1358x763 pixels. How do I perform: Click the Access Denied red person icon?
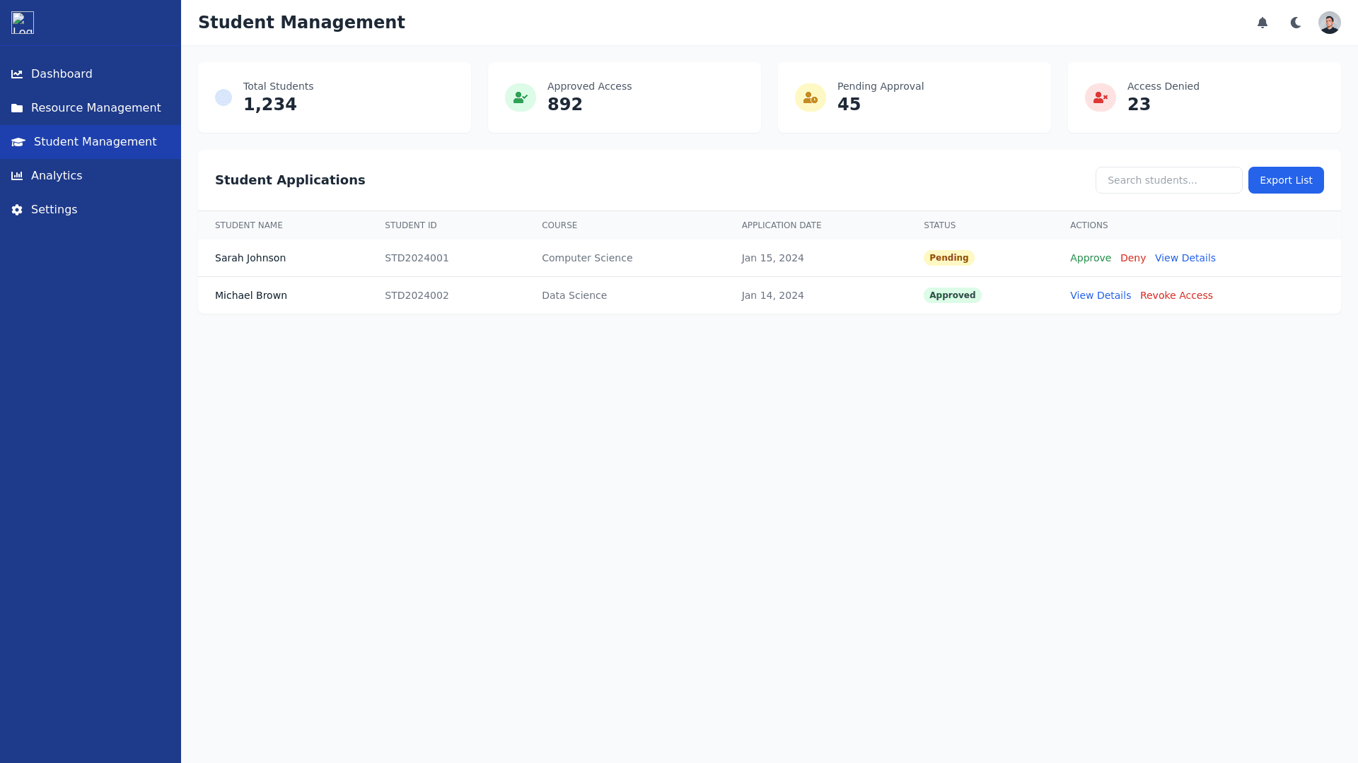(x=1100, y=97)
